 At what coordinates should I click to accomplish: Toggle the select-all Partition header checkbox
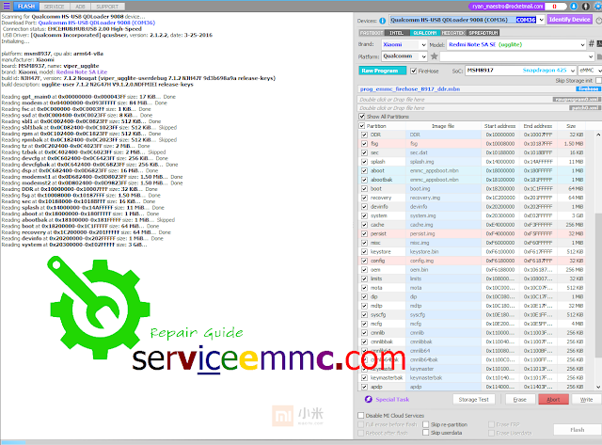click(361, 125)
